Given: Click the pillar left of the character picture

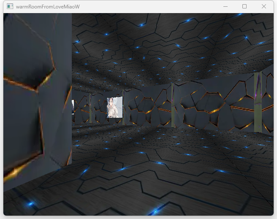Looking at the screenshot, I should (90, 108).
